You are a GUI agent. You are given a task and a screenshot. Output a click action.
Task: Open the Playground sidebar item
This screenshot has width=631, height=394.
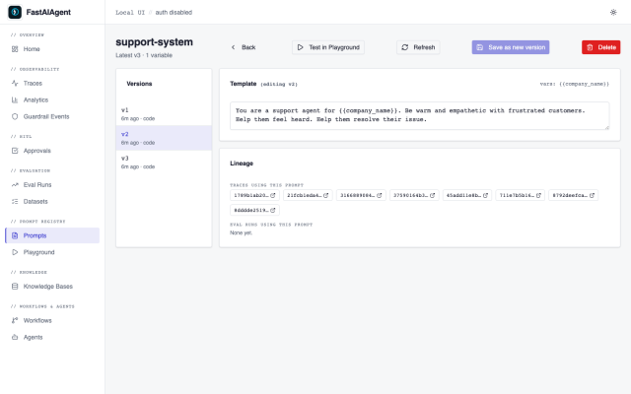[52, 252]
